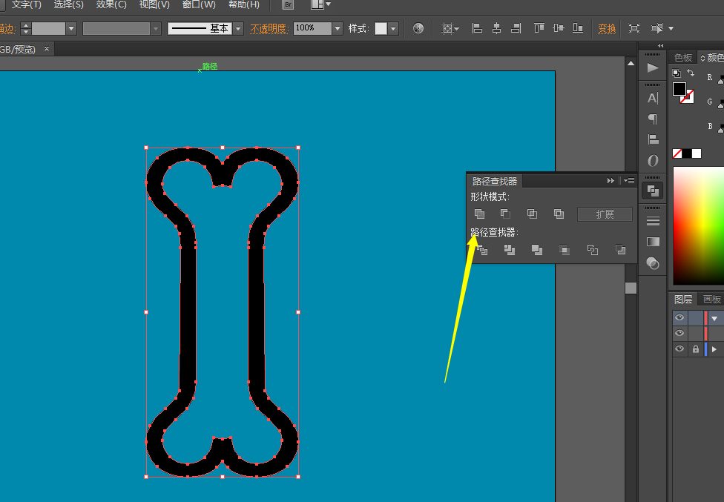
Task: Launch Adobe Bridge from the application bar
Action: [x=286, y=5]
